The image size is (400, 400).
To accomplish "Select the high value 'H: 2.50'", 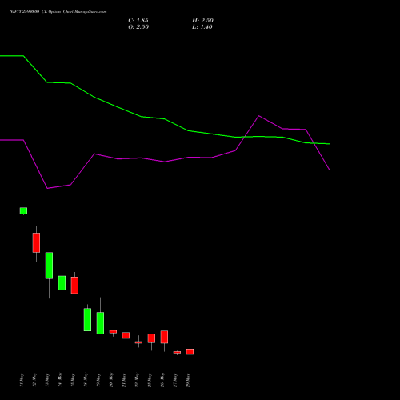I will [202, 21].
